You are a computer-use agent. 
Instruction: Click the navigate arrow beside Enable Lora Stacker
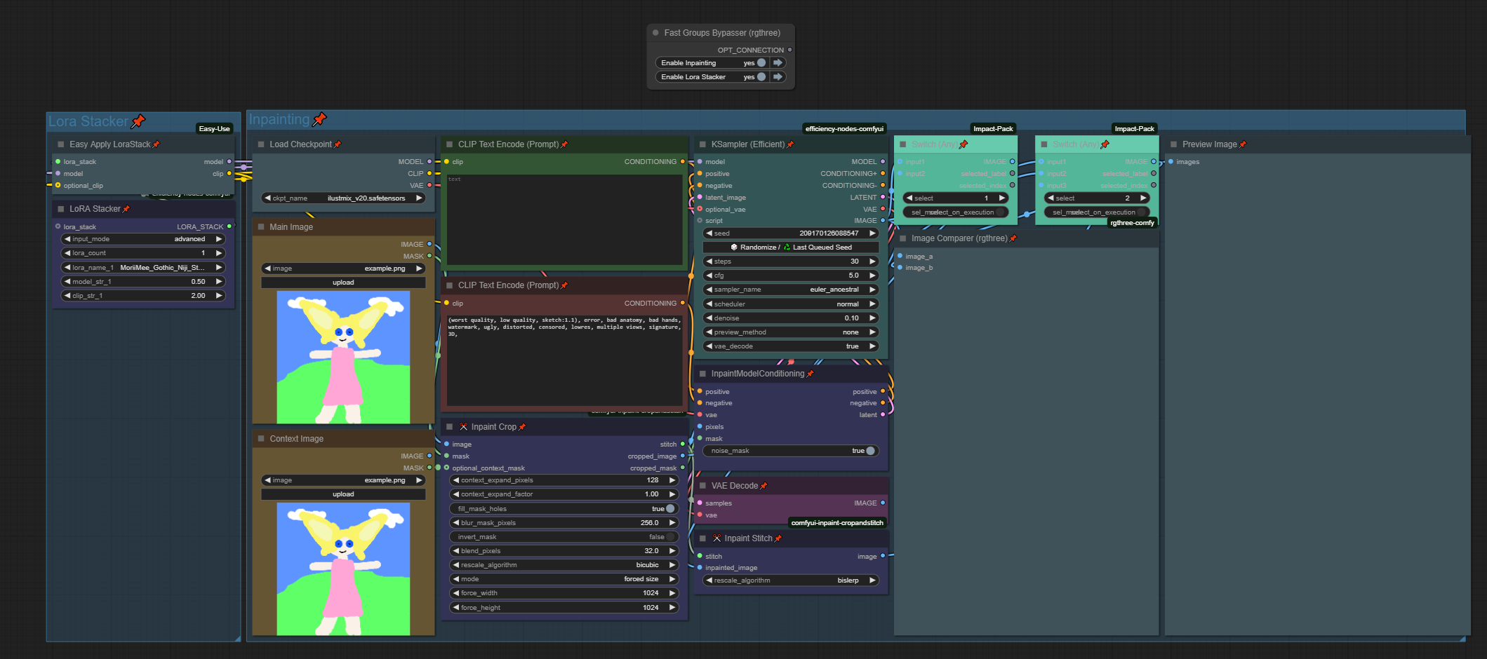(778, 77)
